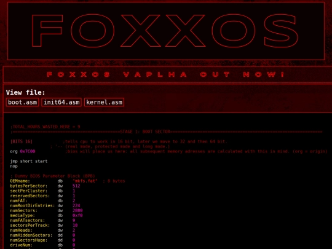Click the 'numHeads:' label

(21, 231)
